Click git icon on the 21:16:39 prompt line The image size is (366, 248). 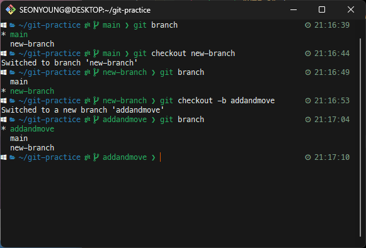pyautogui.click(x=88, y=25)
